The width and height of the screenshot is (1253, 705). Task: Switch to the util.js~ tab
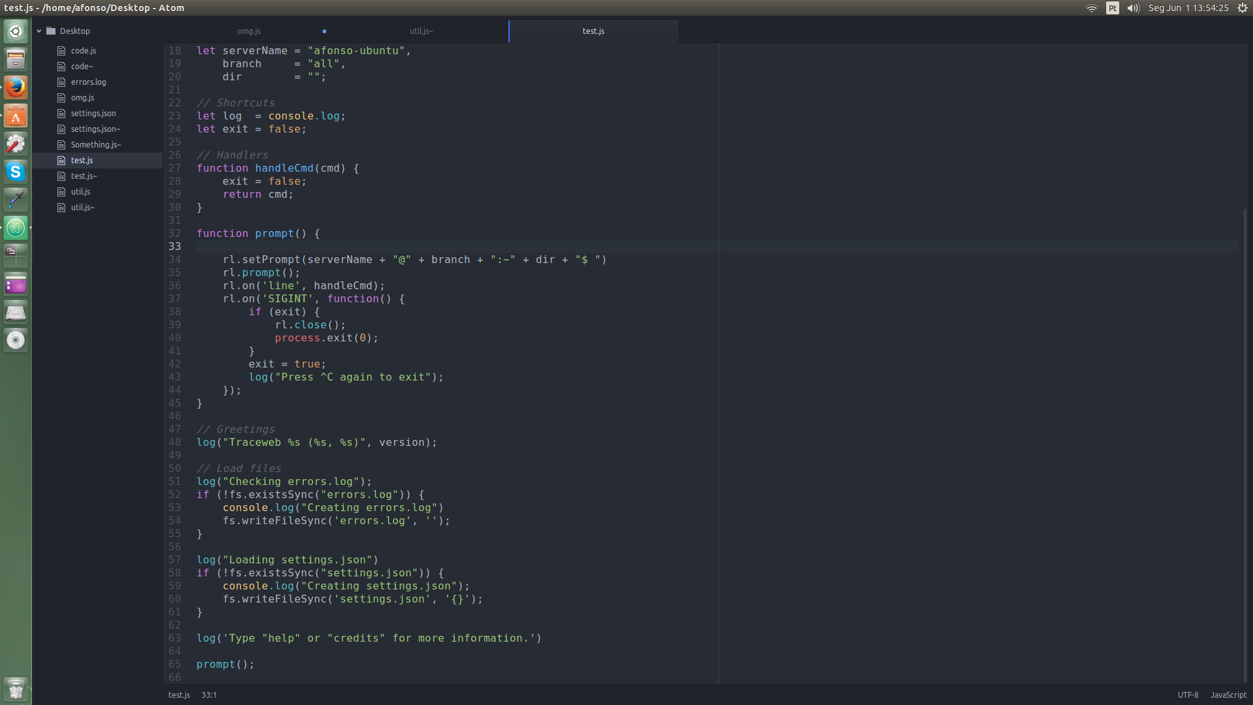click(x=421, y=31)
